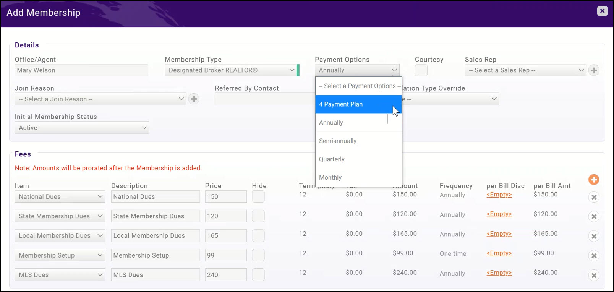Check Hide for National Dues

point(258,196)
